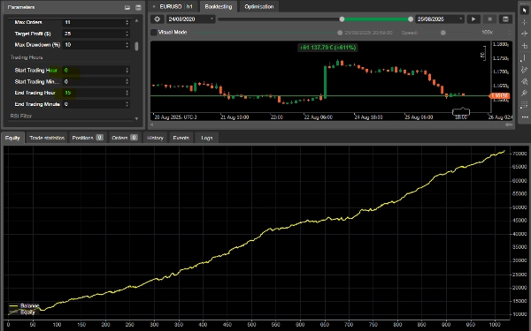Open the Logs tab
This screenshot has width=531, height=331.
coord(206,138)
